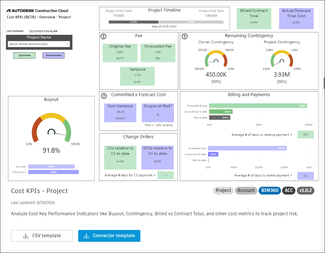
Task: Click the Remaining Contingency help question mark icon
Action: pyautogui.click(x=185, y=37)
